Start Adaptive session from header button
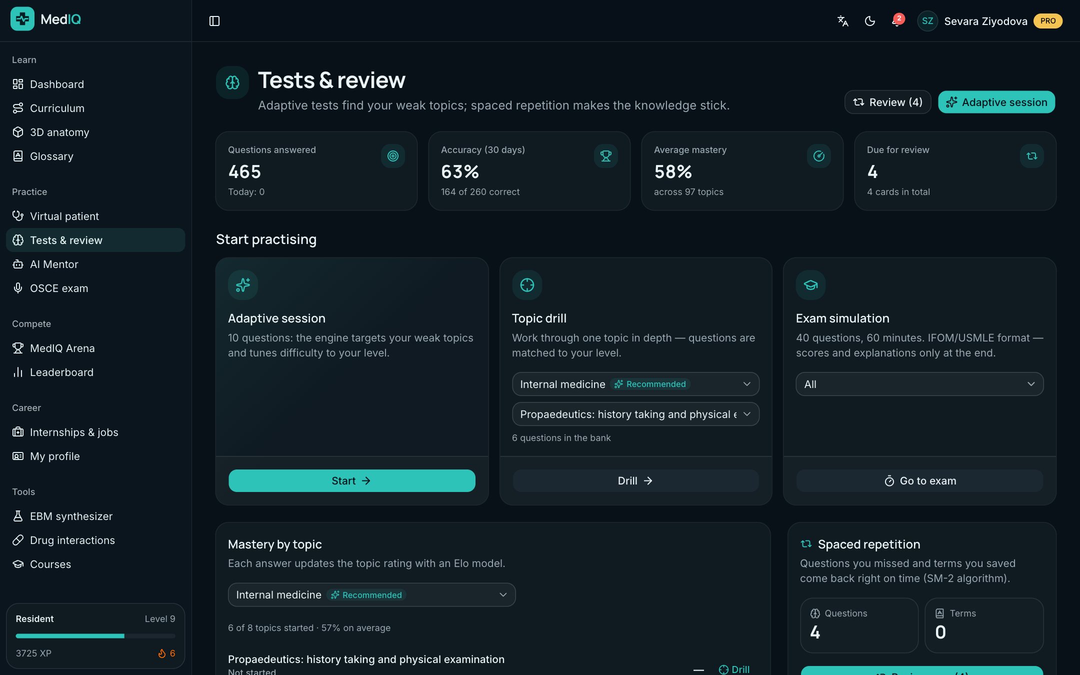The width and height of the screenshot is (1080, 675). 996,102
